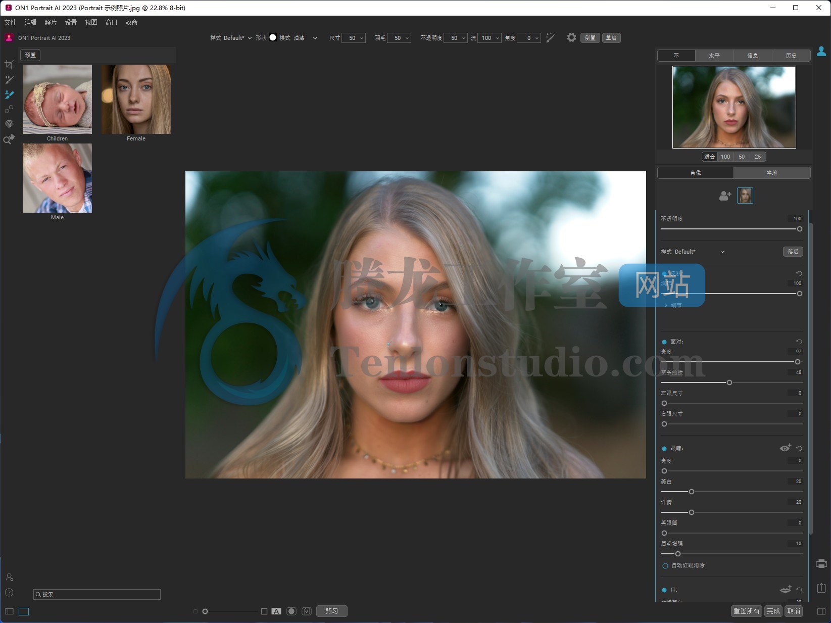Click the magic wand brush option icon
Viewport: 831px width, 623px height.
pyautogui.click(x=550, y=38)
